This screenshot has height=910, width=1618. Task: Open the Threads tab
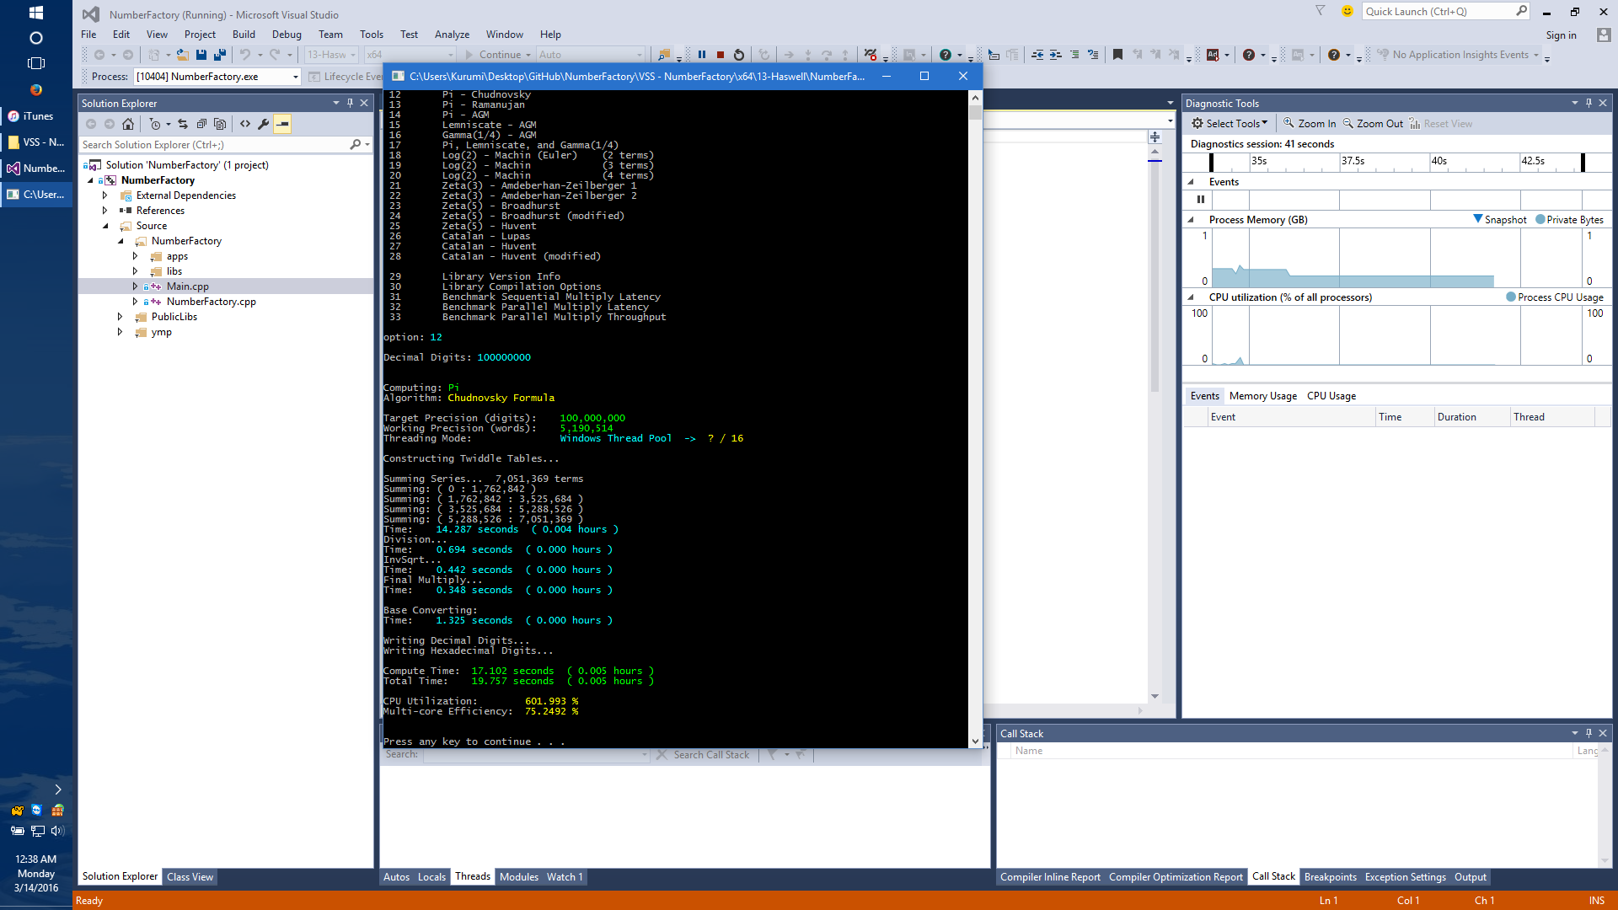point(473,876)
